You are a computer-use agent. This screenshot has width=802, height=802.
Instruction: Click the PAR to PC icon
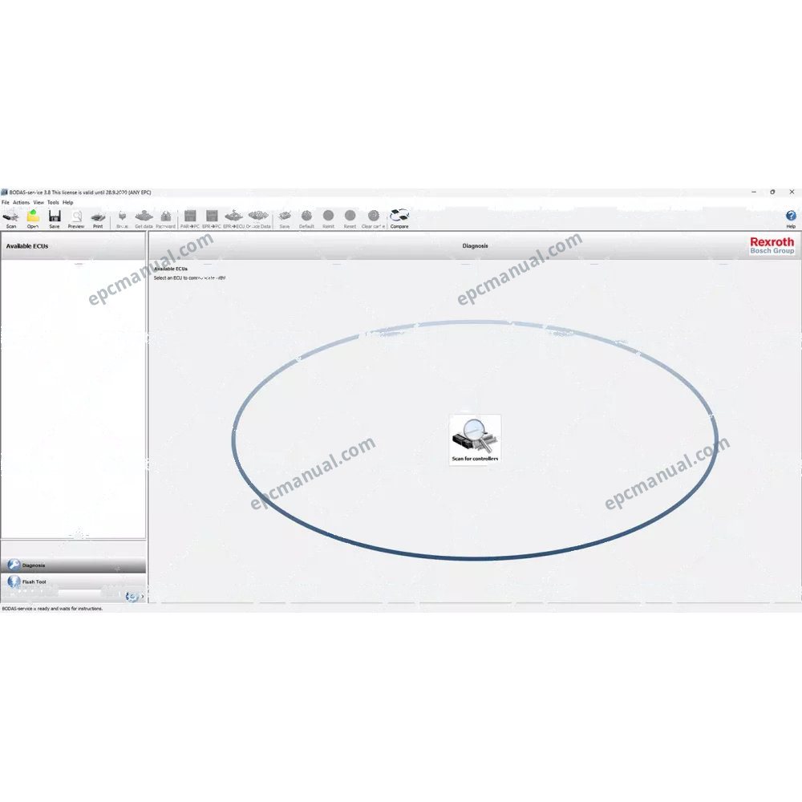click(x=190, y=216)
